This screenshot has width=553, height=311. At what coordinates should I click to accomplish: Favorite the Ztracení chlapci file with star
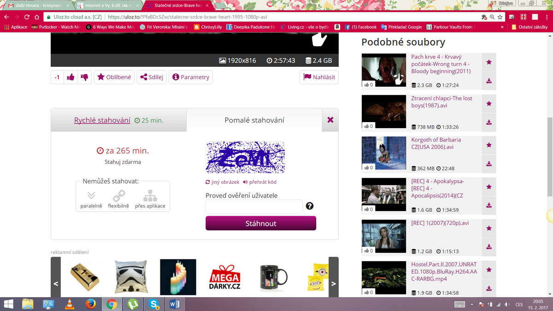(x=488, y=104)
